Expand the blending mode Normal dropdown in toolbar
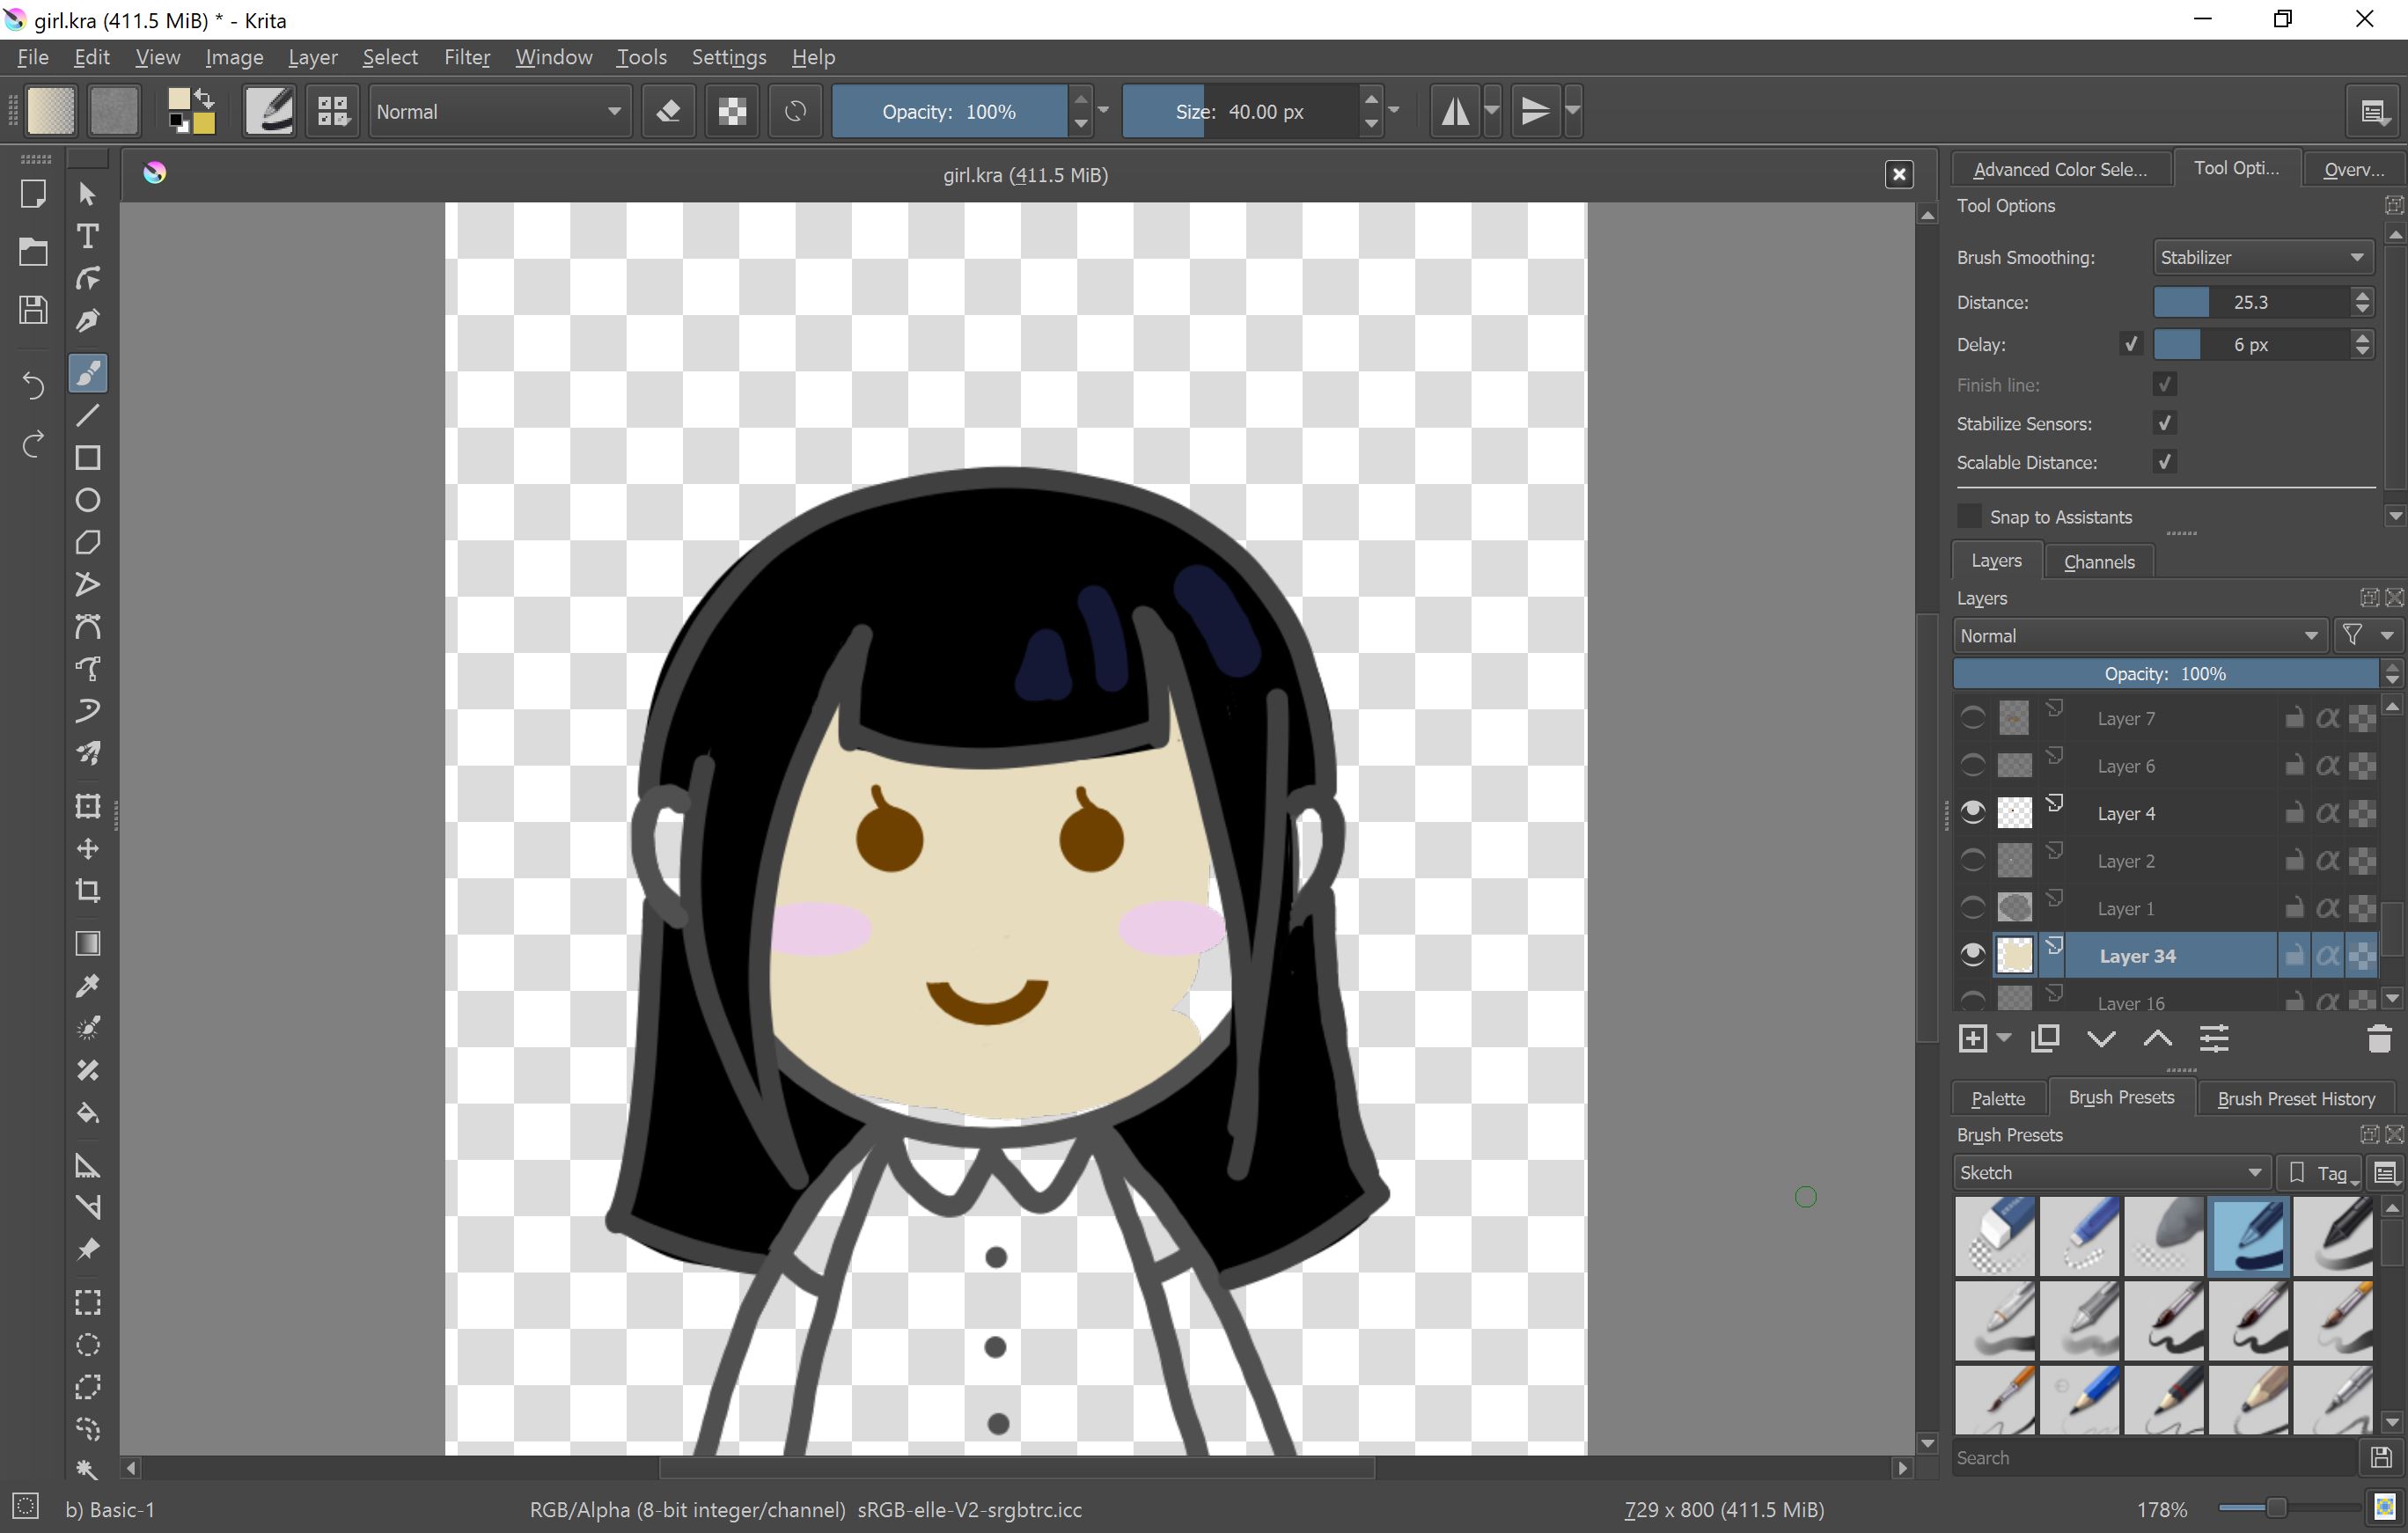2408x1533 pixels. click(499, 111)
